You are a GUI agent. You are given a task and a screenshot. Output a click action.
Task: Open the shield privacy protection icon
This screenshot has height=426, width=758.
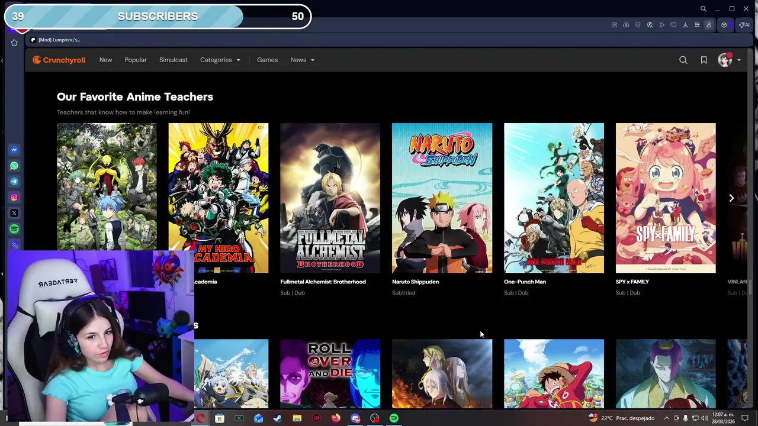click(638, 25)
